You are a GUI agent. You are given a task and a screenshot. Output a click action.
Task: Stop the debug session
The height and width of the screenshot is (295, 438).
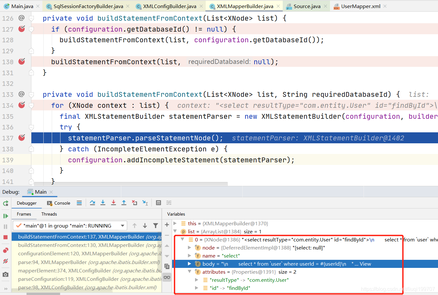(x=5, y=237)
